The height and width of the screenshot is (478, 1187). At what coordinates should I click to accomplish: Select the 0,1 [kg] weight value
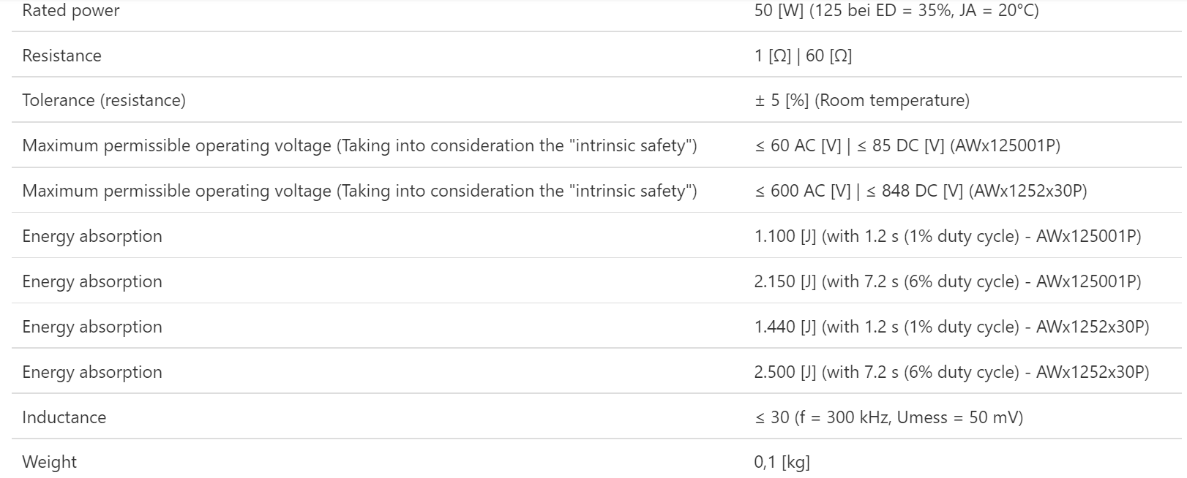click(x=782, y=462)
